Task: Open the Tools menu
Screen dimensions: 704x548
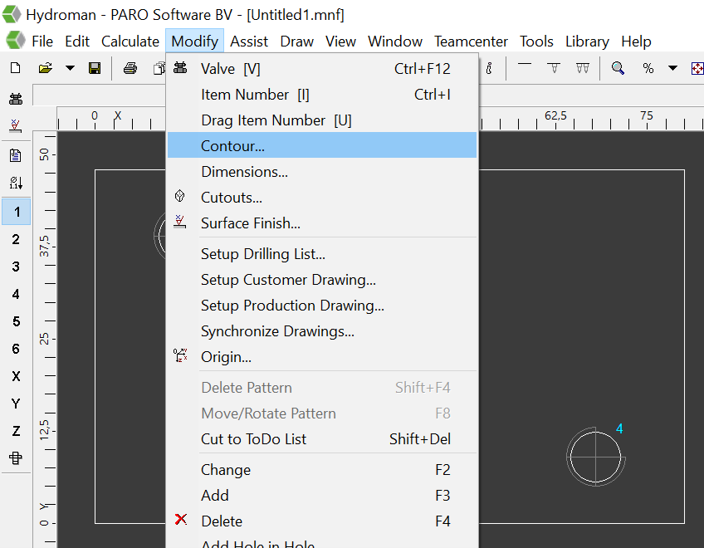Action: pos(536,42)
